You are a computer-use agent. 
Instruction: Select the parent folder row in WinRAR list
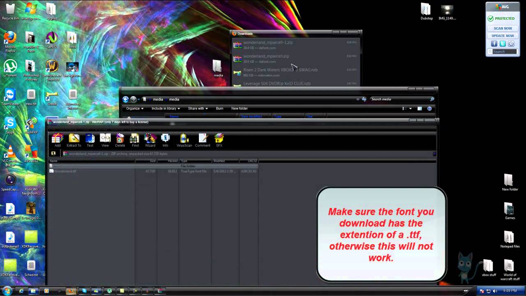click(154, 166)
